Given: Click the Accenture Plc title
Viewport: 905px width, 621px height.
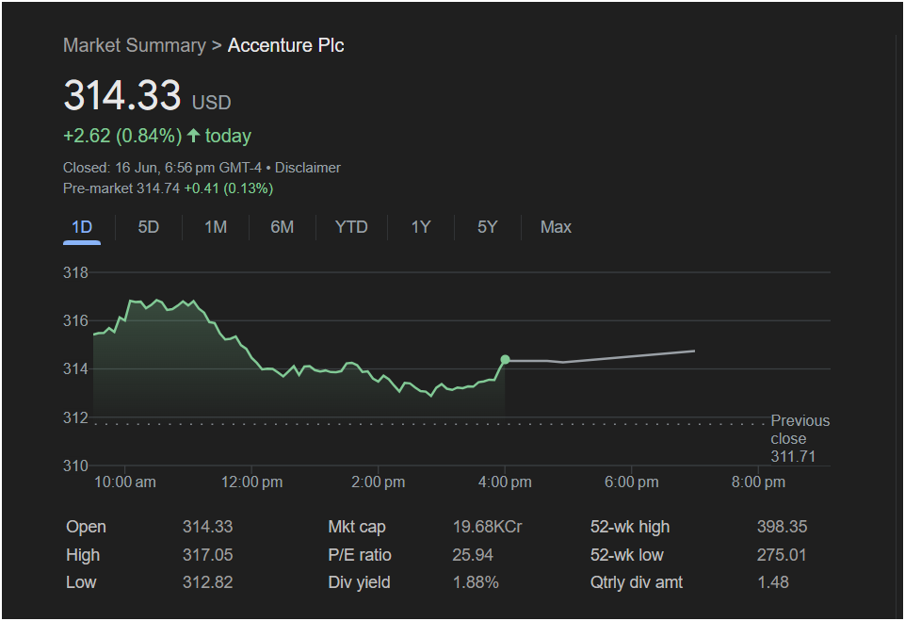Looking at the screenshot, I should click(x=285, y=45).
